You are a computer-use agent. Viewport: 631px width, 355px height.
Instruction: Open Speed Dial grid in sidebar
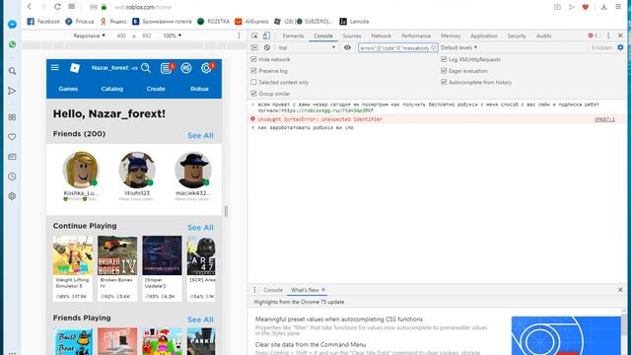(12, 117)
